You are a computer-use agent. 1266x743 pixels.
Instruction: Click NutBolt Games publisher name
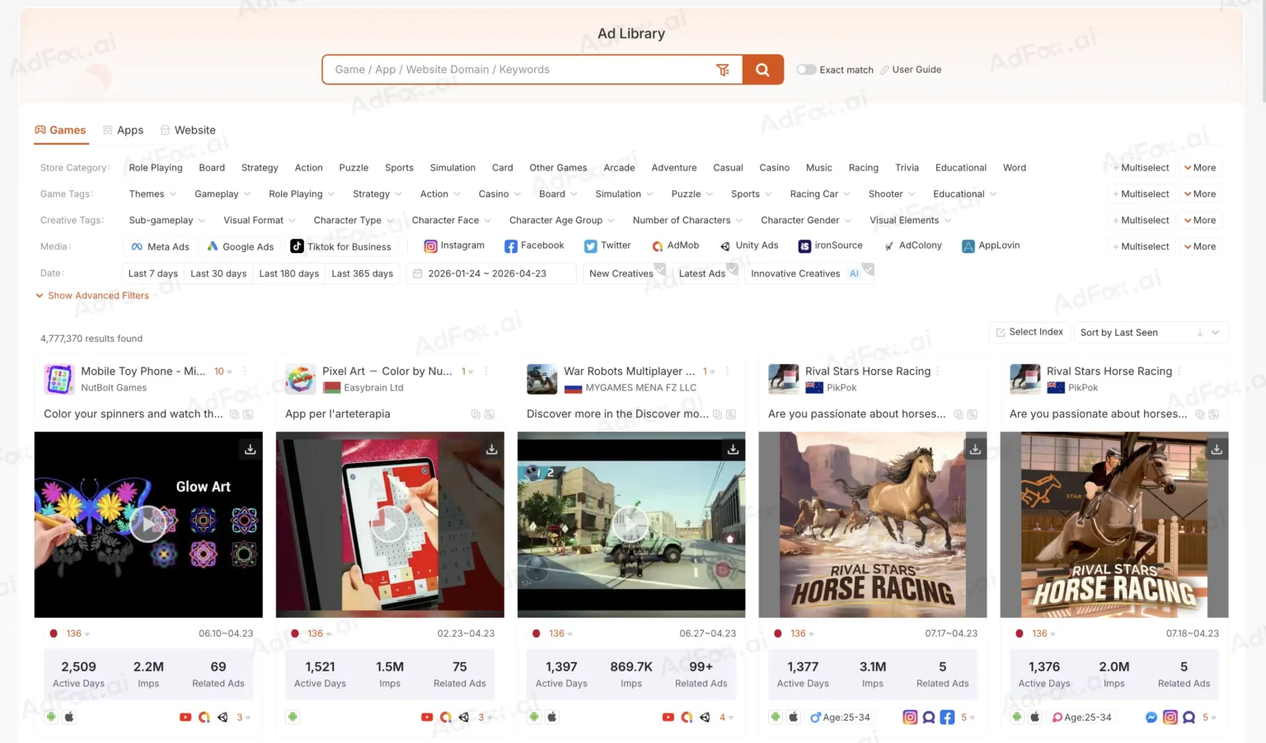[114, 388]
